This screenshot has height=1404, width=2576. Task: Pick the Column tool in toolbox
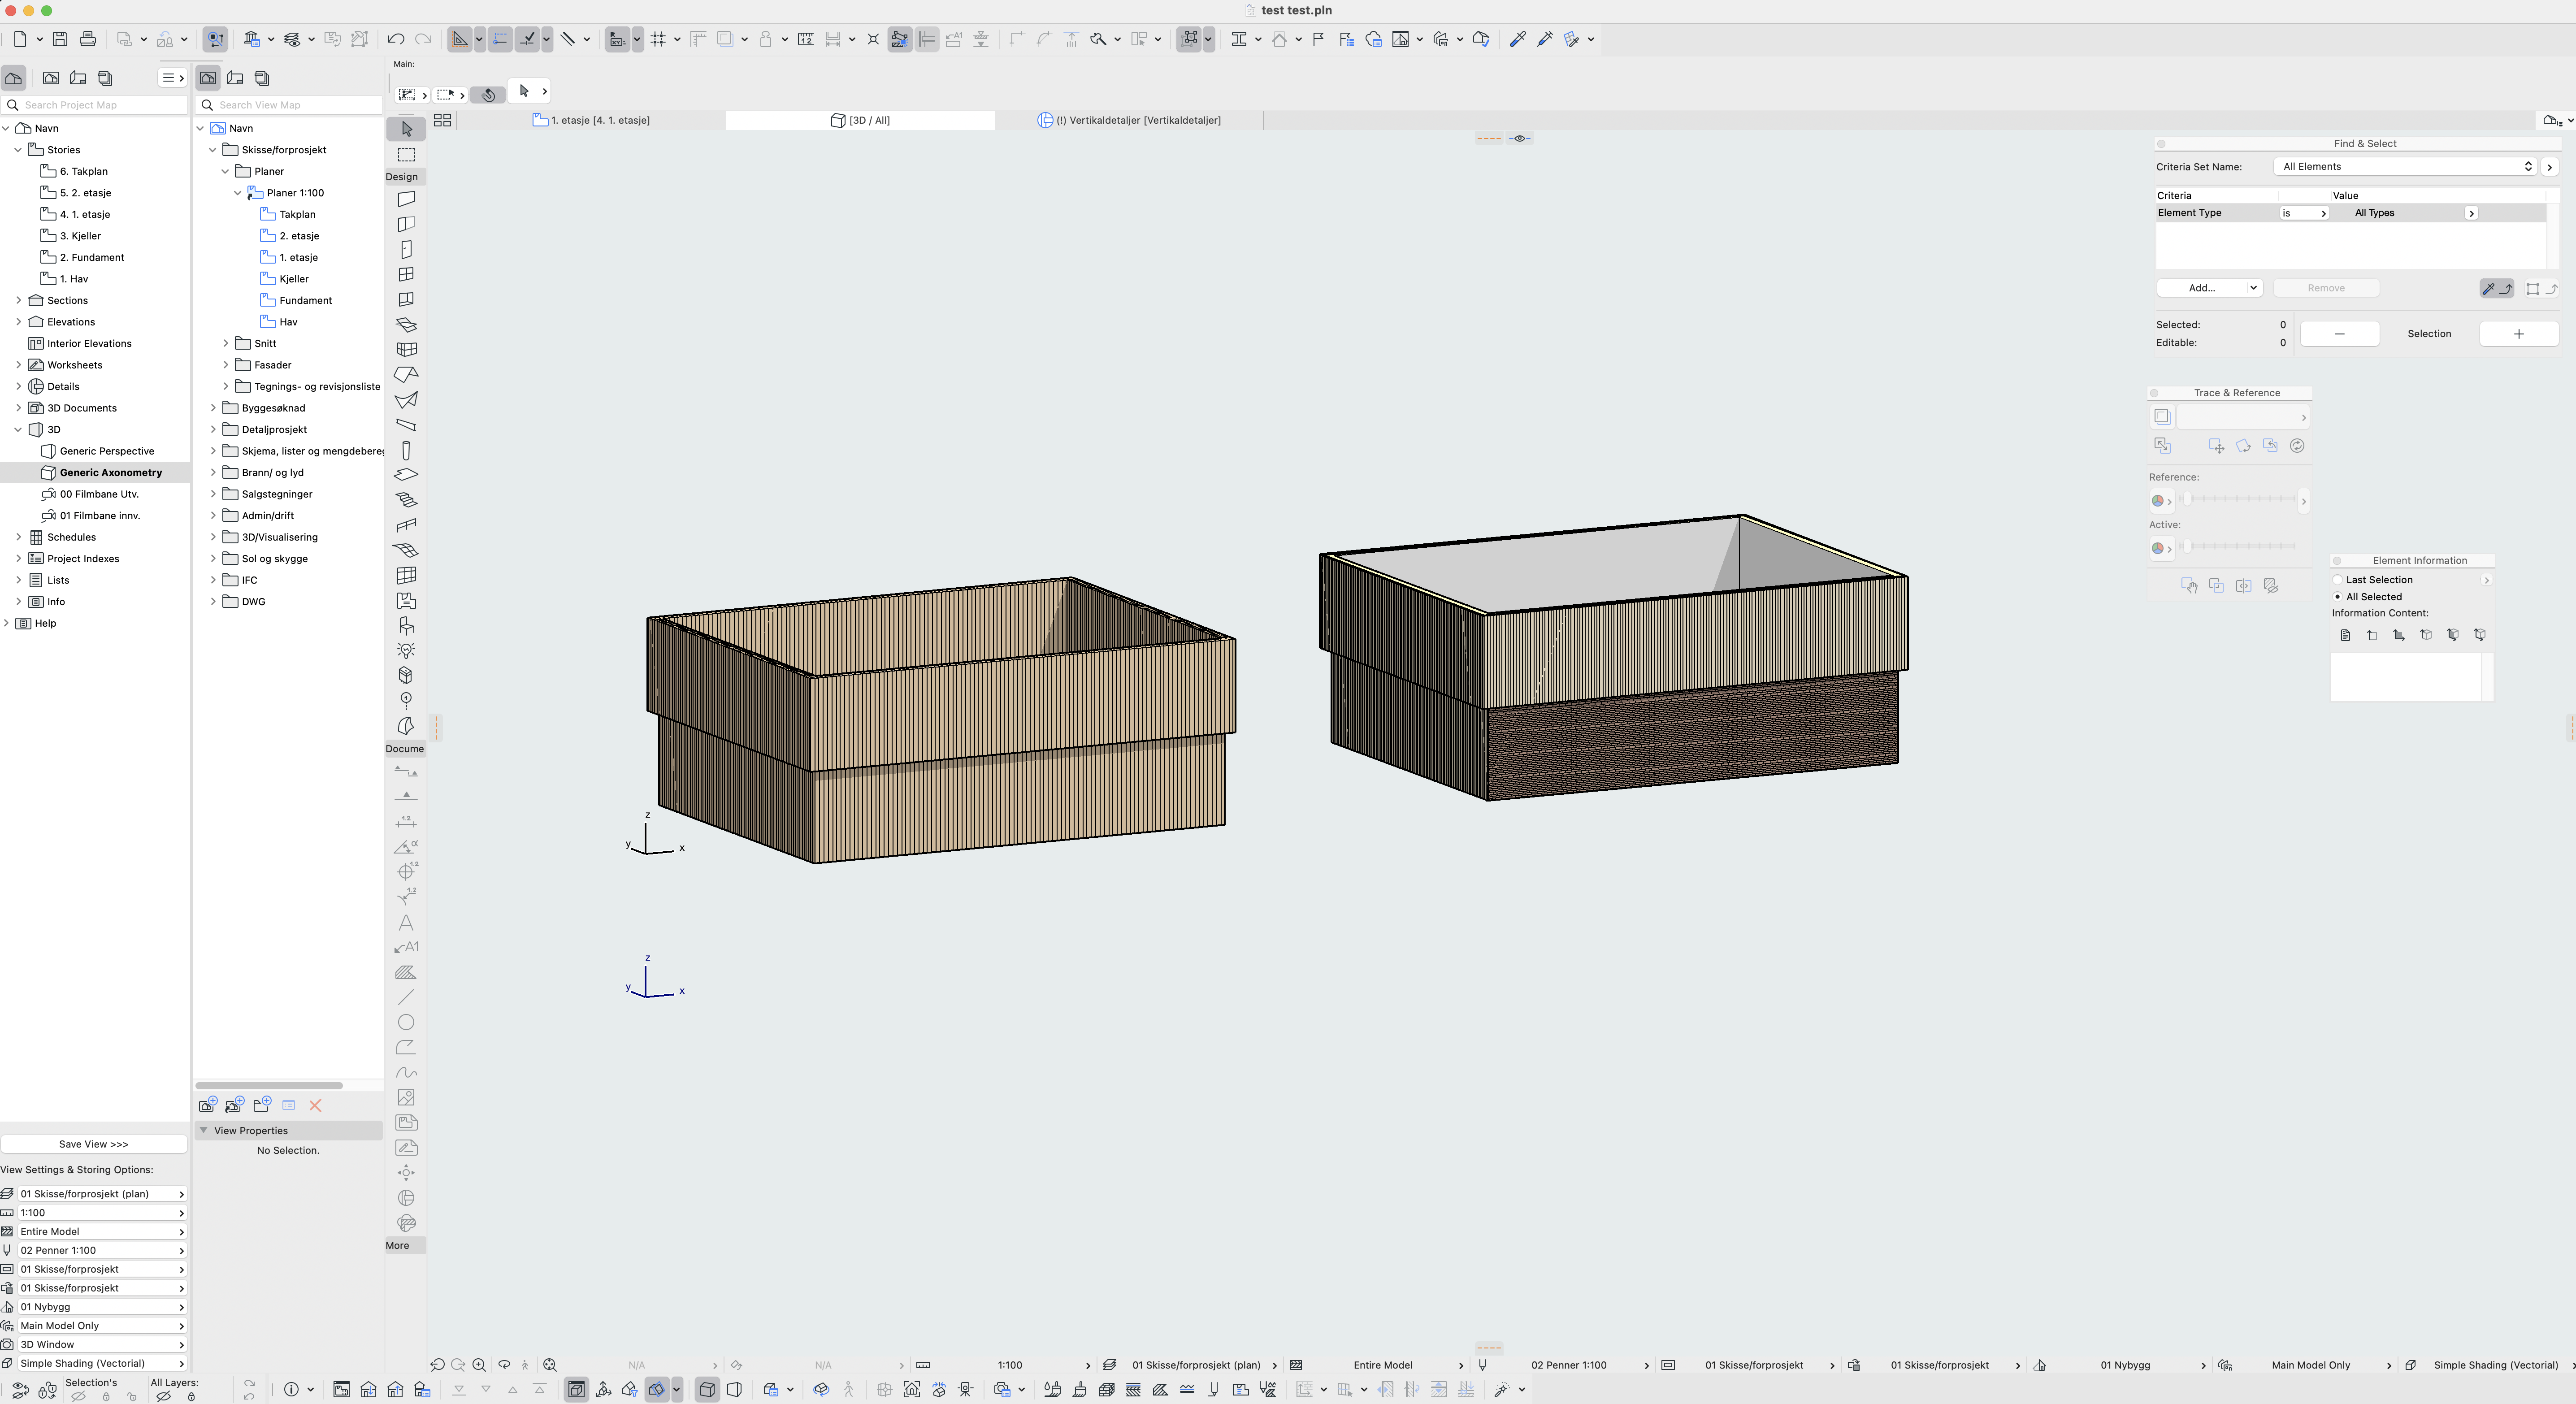(x=406, y=450)
